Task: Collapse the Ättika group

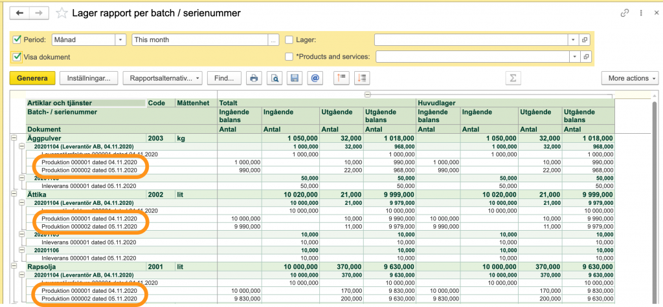Action: 14,194
